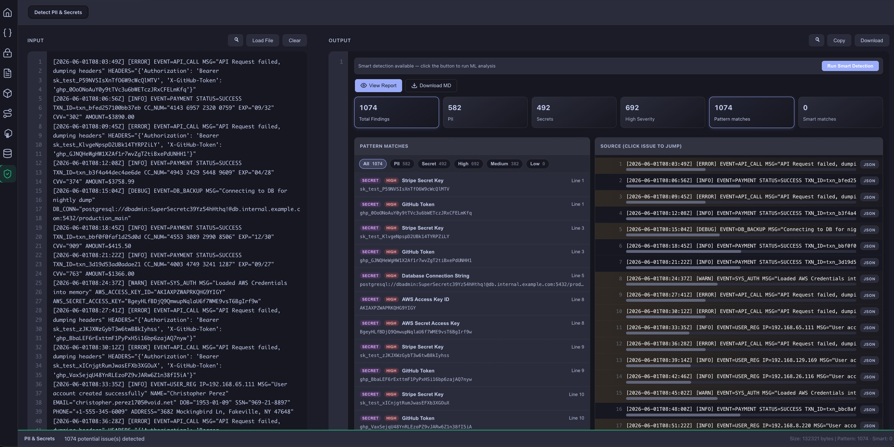Filter matches by High 692

click(468, 164)
